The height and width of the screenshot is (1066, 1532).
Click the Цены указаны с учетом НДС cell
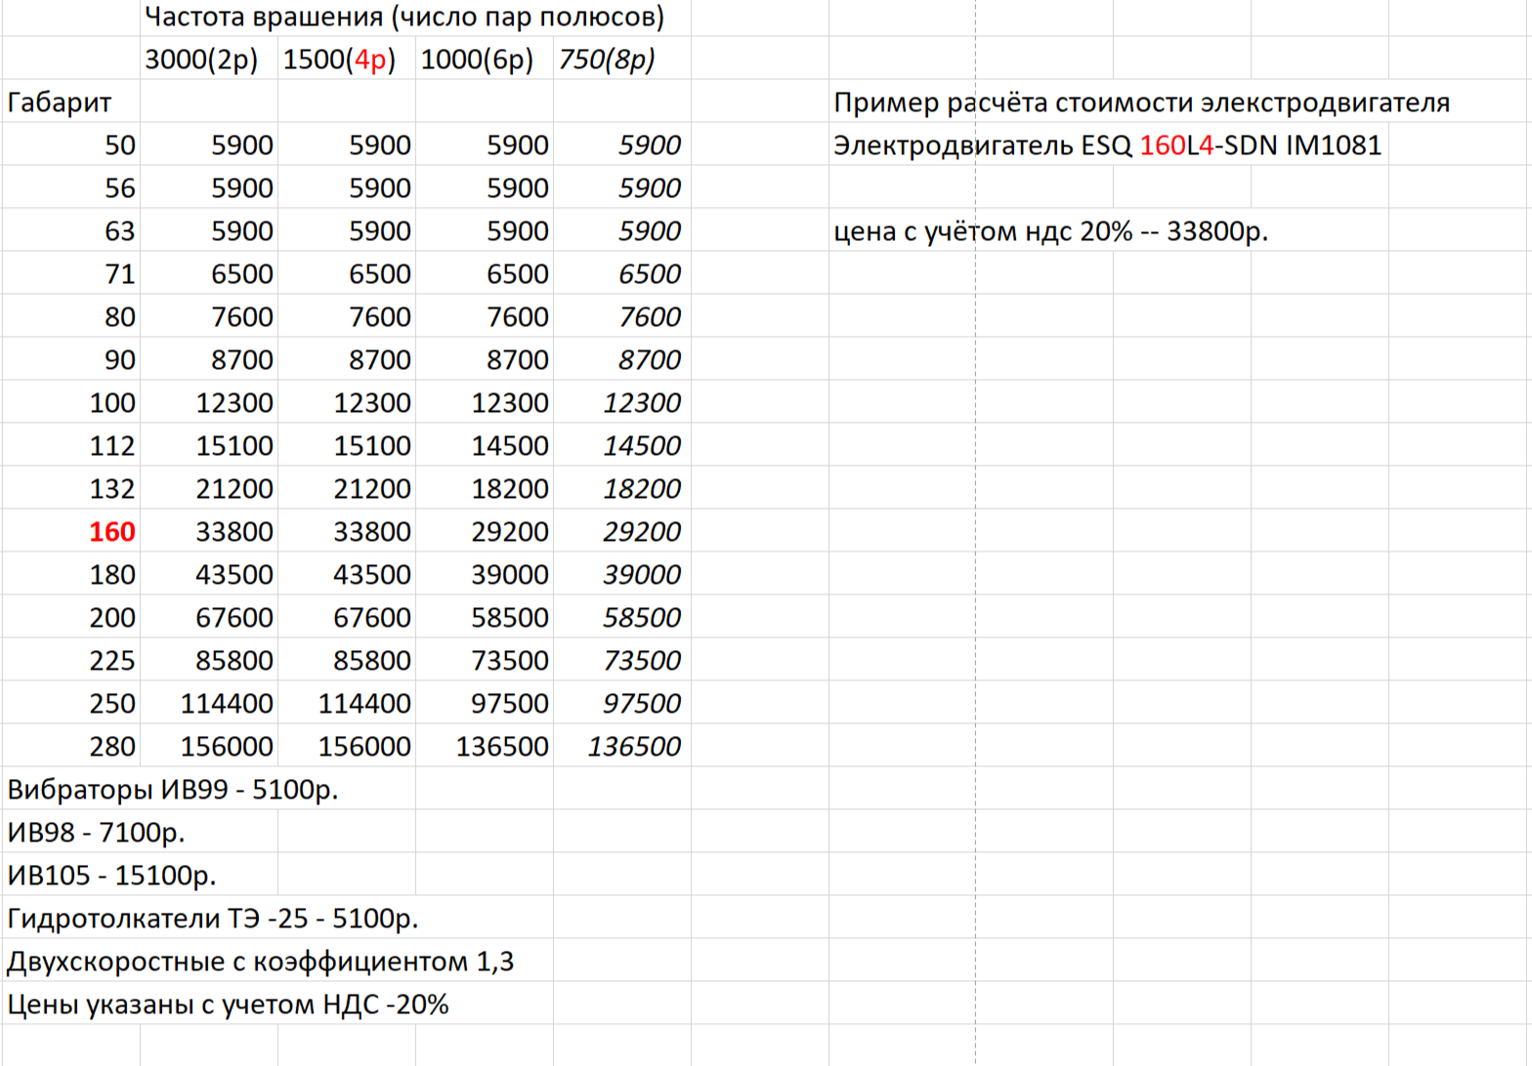227,1004
